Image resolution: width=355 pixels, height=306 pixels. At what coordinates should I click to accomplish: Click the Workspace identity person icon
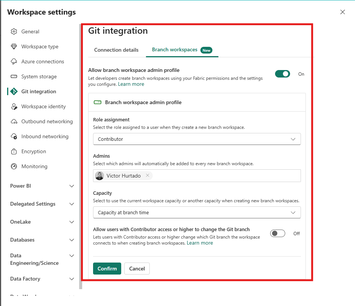click(14, 106)
